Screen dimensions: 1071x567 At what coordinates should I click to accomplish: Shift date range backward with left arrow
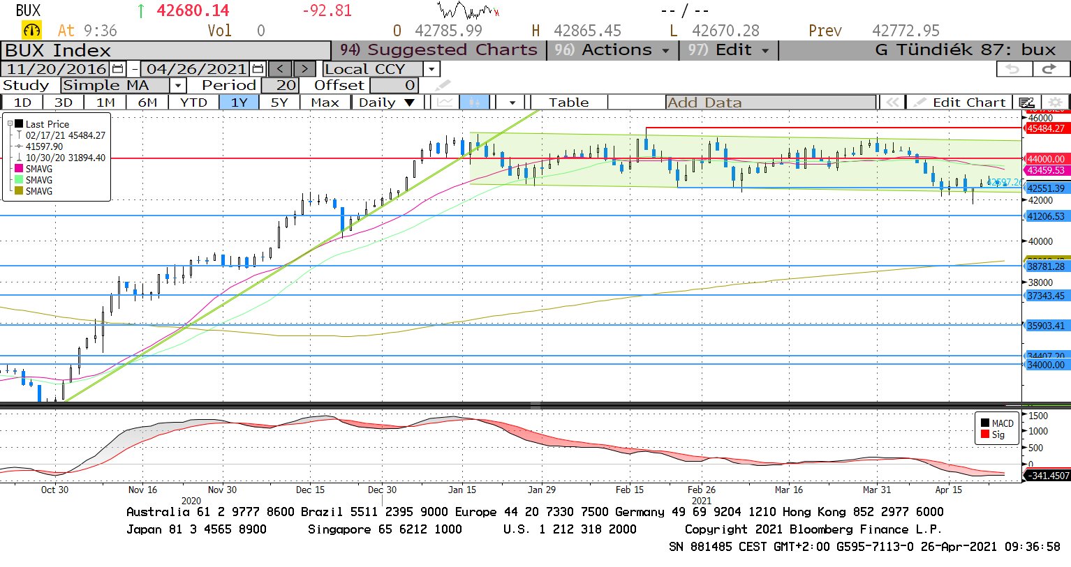point(280,69)
